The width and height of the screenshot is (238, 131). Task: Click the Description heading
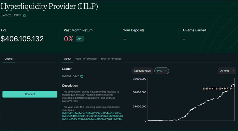[70, 86]
